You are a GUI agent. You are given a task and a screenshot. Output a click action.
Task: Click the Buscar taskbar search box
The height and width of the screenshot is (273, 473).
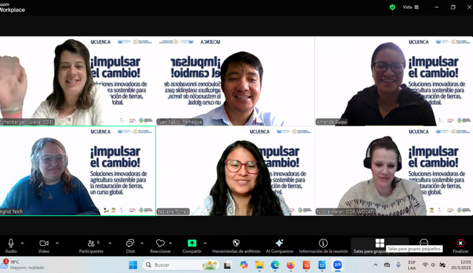[x=181, y=265]
